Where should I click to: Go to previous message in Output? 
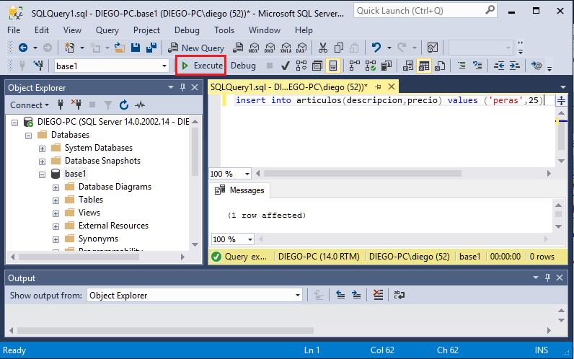coord(340,295)
